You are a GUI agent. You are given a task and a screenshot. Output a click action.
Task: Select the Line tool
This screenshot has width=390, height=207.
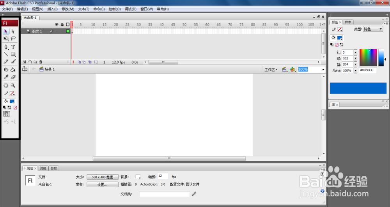coord(6,54)
